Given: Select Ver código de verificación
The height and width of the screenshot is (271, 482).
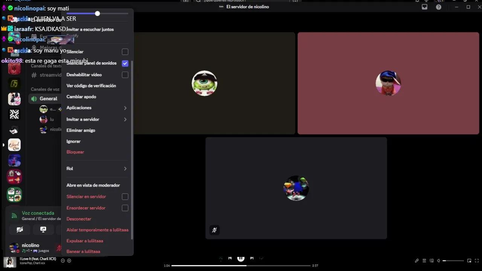Looking at the screenshot, I should [x=91, y=86].
